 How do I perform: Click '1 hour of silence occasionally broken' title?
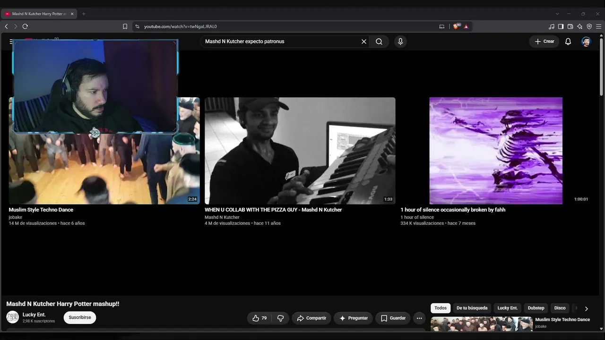coord(453,210)
